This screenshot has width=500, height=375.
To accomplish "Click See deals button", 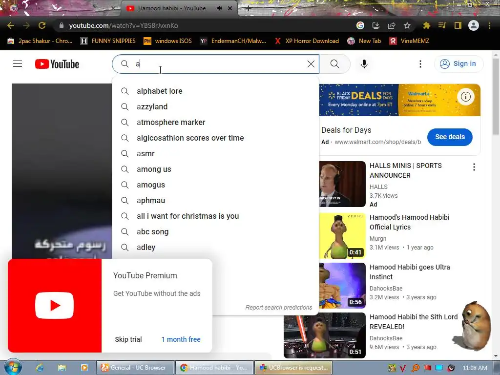I will coord(450,137).
